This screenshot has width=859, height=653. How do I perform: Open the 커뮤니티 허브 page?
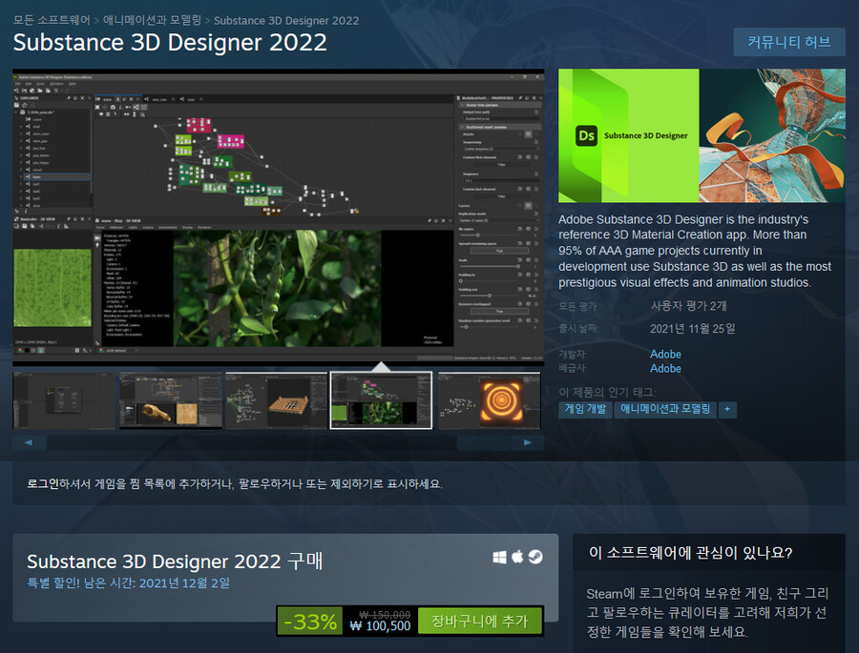click(789, 42)
